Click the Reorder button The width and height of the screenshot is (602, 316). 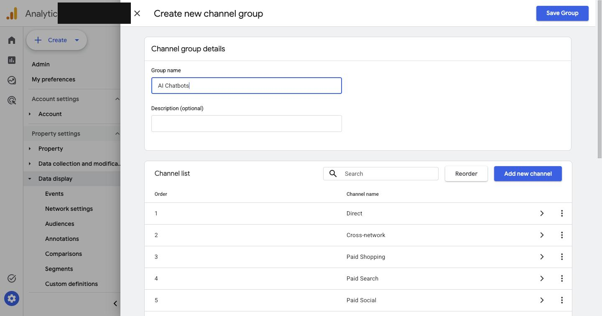[x=466, y=174]
